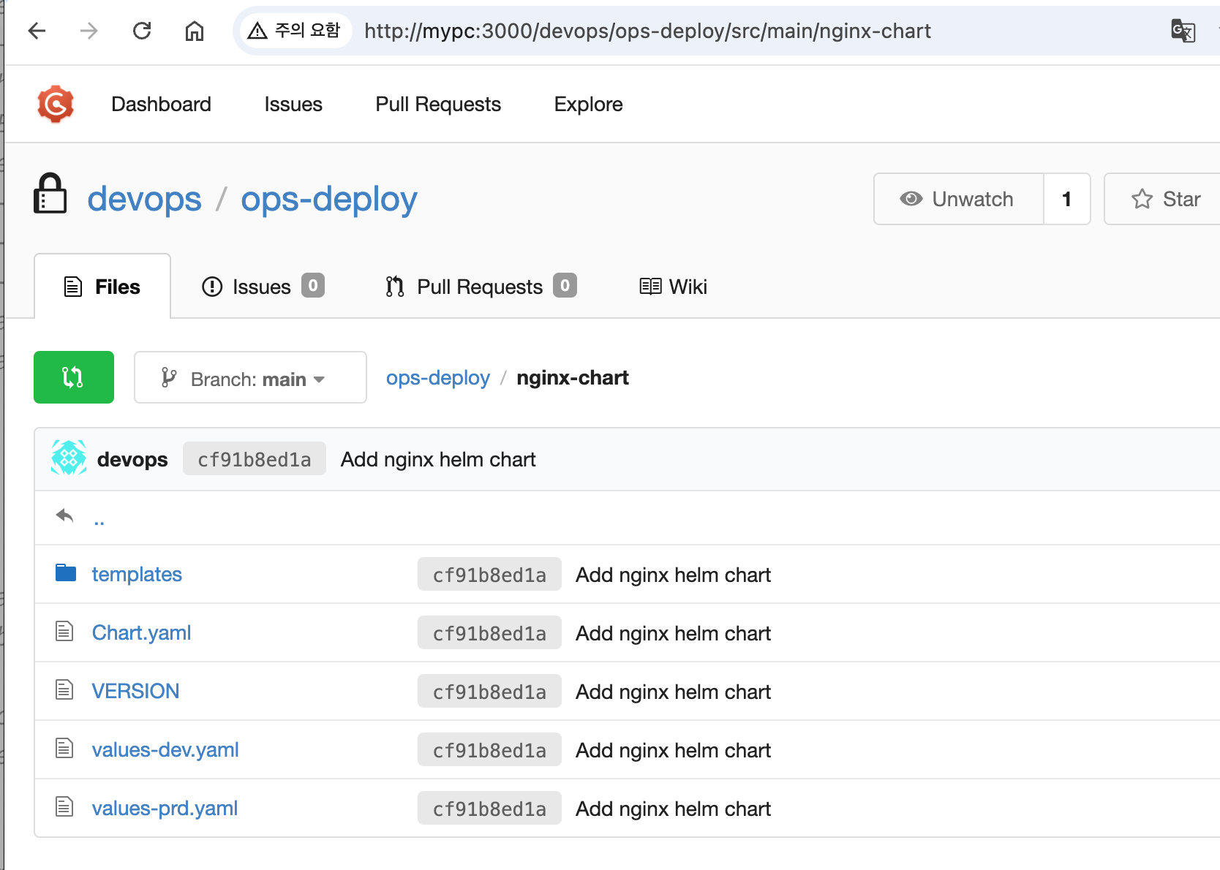
Task: Click commit hash in the values-dev.yaml row
Action: tap(489, 750)
